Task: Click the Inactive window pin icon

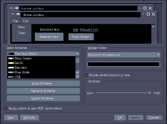Action: 17,8
